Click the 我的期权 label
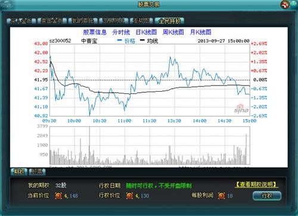298x216 pixels. 38,185
